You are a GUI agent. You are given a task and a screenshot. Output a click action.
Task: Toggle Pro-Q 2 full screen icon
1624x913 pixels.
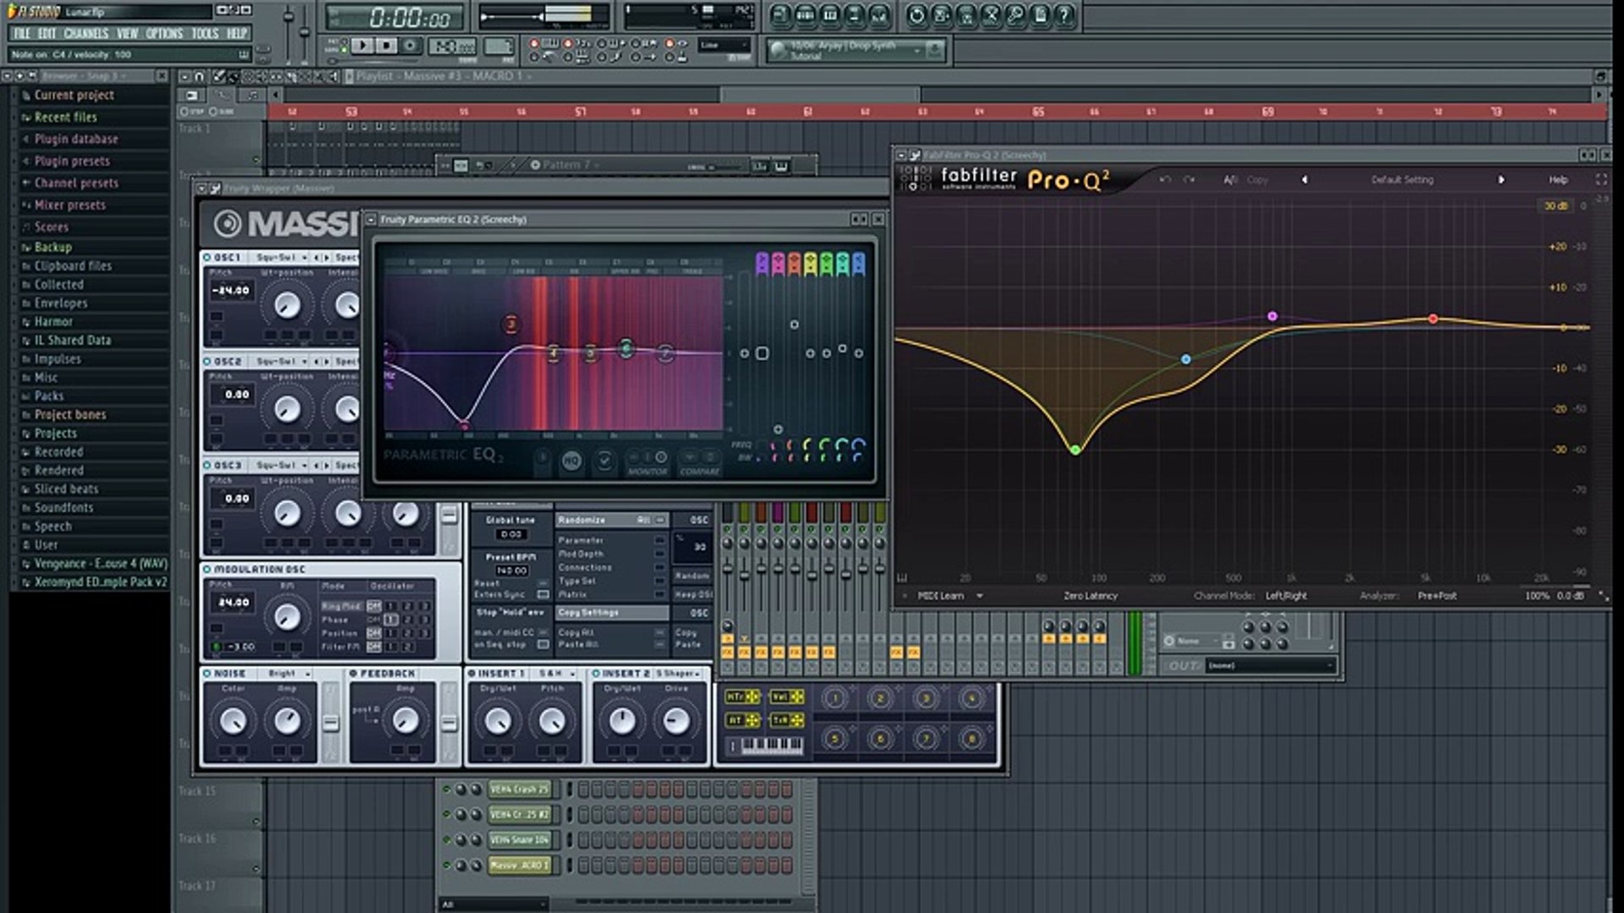point(1600,179)
